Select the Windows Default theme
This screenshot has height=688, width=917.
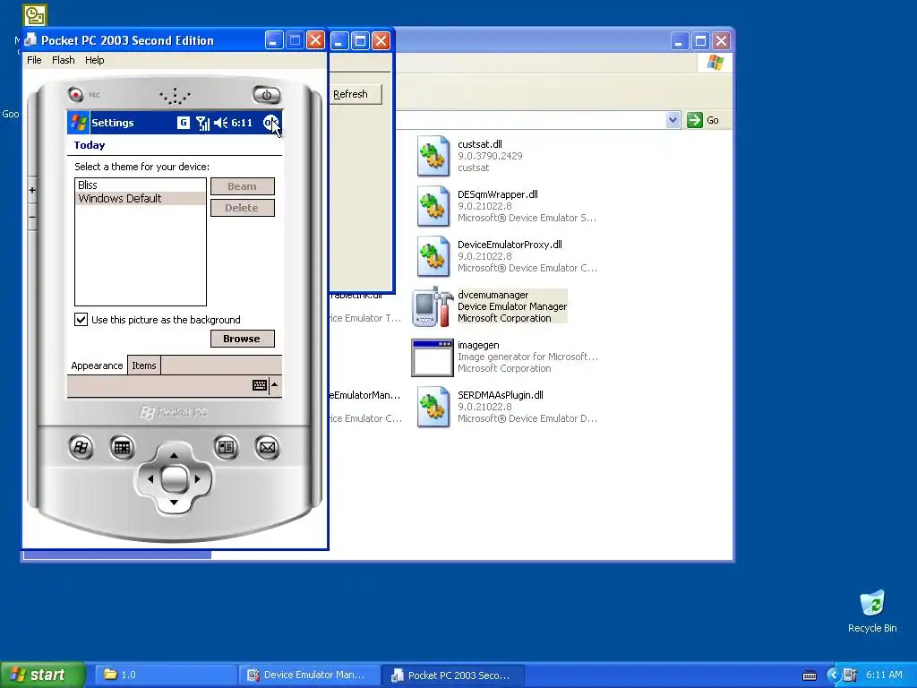(141, 198)
